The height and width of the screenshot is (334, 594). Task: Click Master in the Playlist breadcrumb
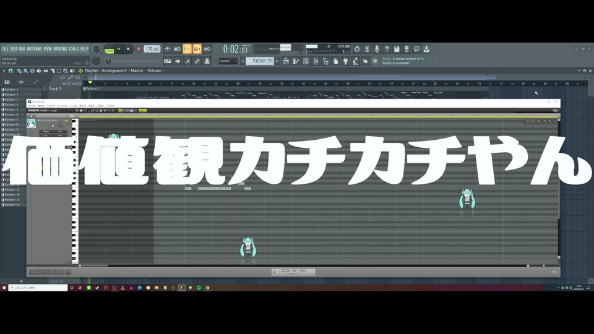point(137,71)
